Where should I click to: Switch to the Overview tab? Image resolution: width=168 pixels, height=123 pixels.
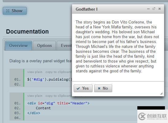pos(18,46)
